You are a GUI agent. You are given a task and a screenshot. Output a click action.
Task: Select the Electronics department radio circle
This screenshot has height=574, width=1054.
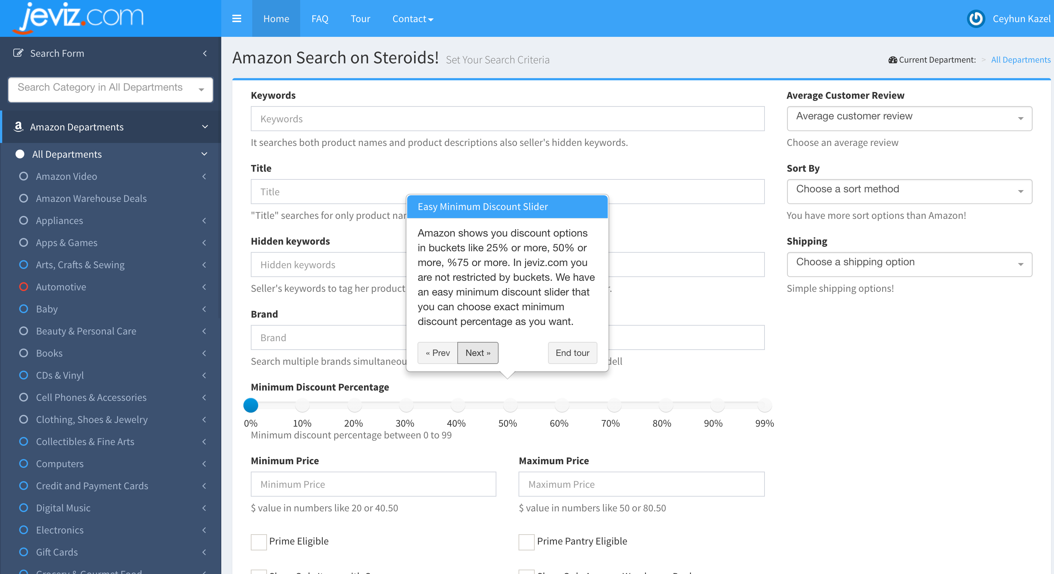pos(24,530)
